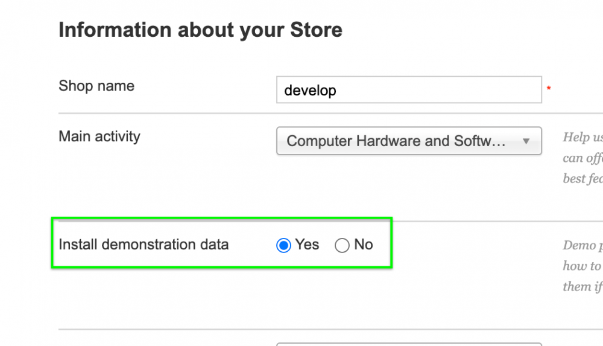603x346 pixels.
Task: Click the italic Demo help text
Action: pyautogui.click(x=582, y=266)
